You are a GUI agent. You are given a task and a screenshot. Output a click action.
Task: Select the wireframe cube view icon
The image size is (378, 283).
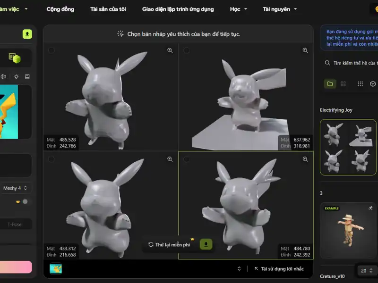pos(373,83)
